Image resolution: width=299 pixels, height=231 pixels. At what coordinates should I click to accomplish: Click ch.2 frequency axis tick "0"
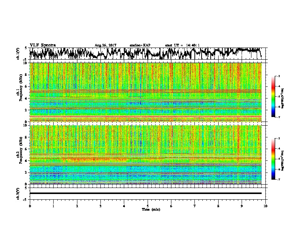tap(26, 184)
